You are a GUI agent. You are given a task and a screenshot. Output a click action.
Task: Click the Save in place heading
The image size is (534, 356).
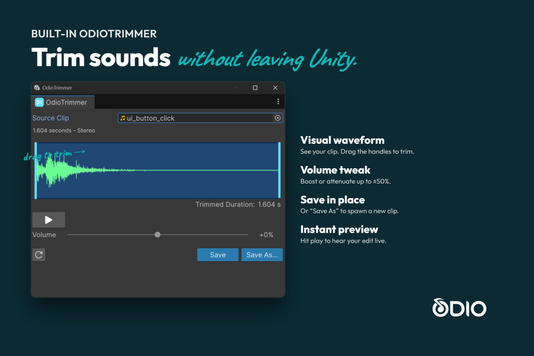pyautogui.click(x=332, y=200)
